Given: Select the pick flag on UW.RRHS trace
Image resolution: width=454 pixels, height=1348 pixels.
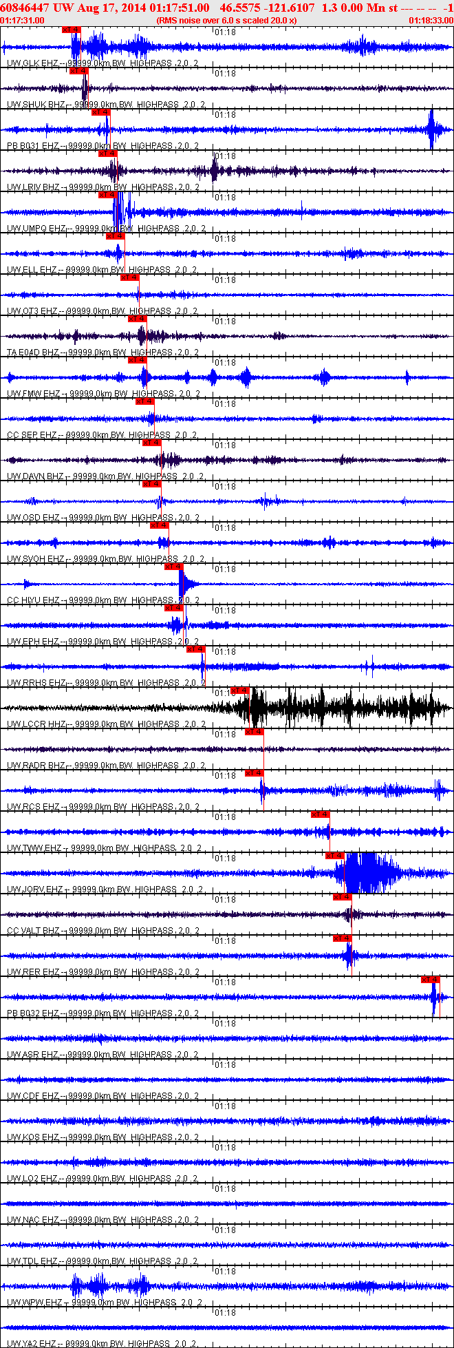Looking at the screenshot, I should [196, 649].
